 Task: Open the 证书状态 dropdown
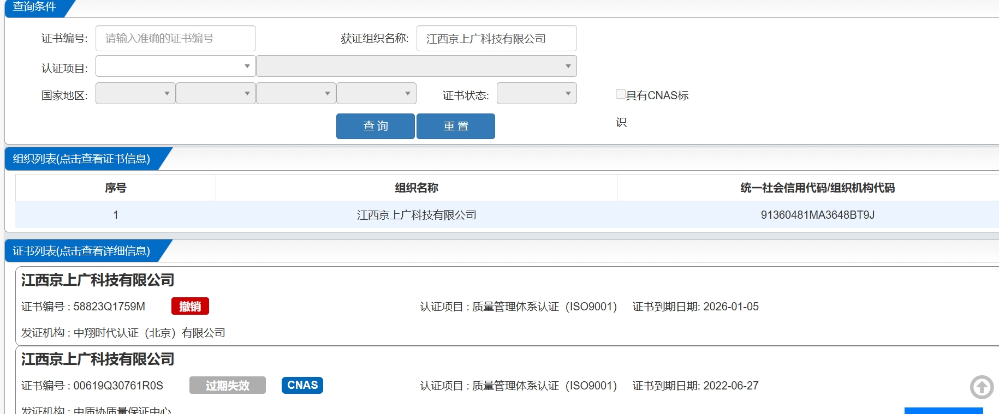point(537,93)
